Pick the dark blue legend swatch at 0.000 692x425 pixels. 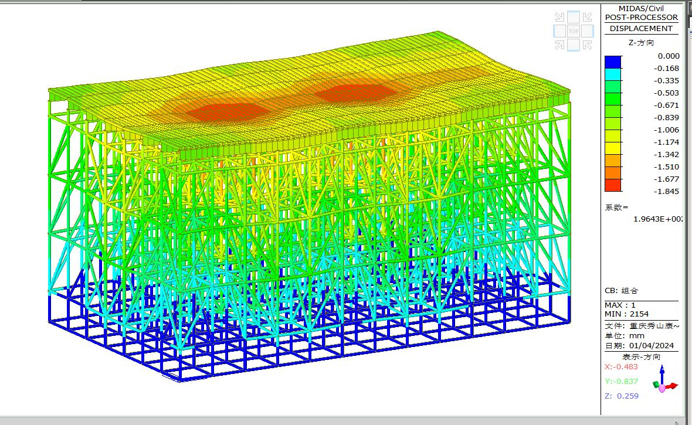pyautogui.click(x=613, y=62)
